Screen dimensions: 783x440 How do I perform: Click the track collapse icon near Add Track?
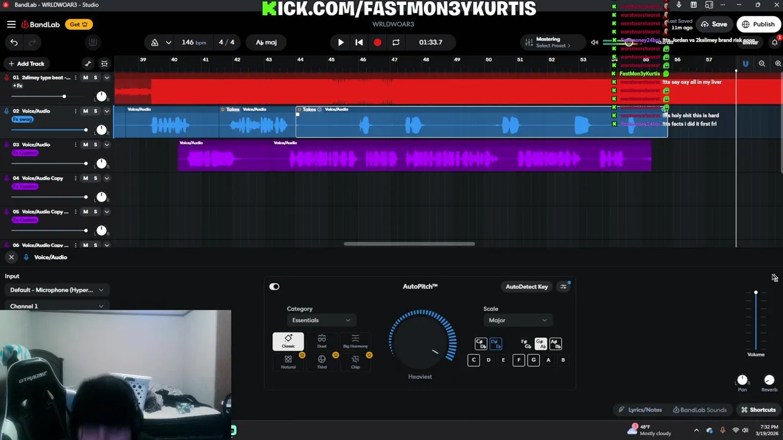tap(105, 64)
